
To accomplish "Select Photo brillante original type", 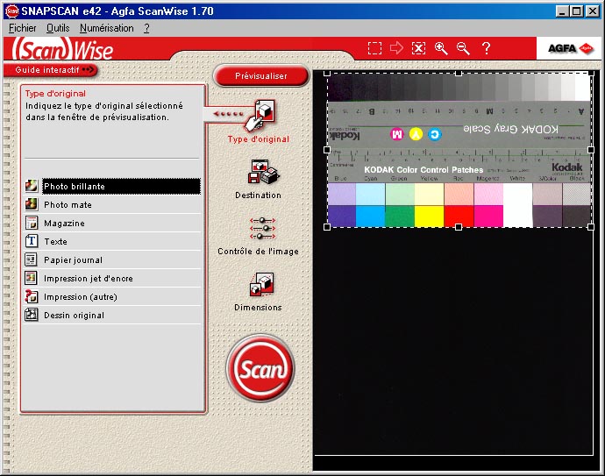I will click(x=121, y=187).
